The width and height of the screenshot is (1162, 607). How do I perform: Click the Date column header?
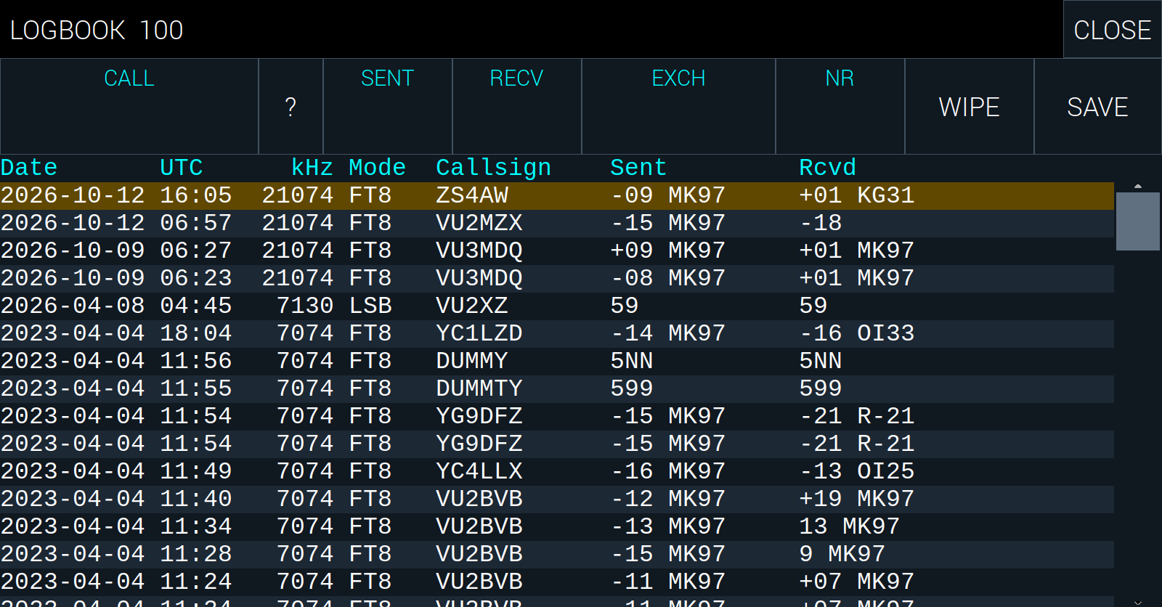[x=29, y=168]
